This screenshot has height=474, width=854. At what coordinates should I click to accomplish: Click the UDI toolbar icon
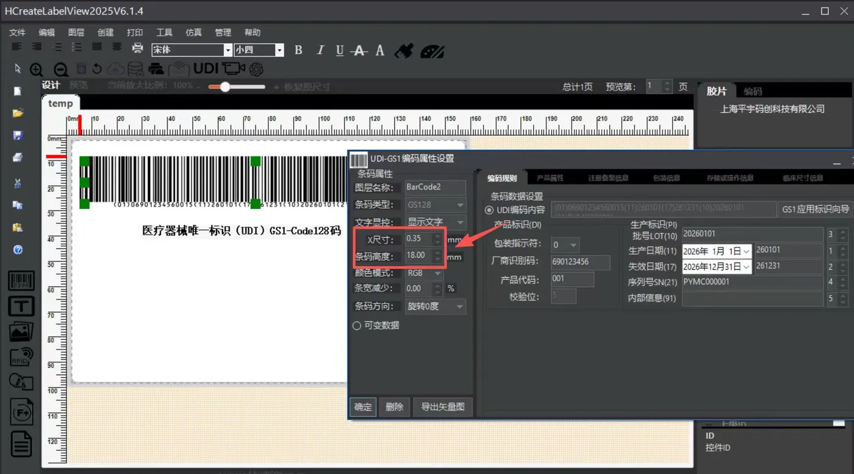tap(206, 68)
